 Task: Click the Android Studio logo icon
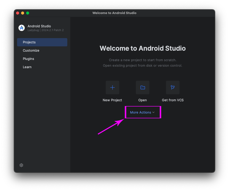point(22,28)
